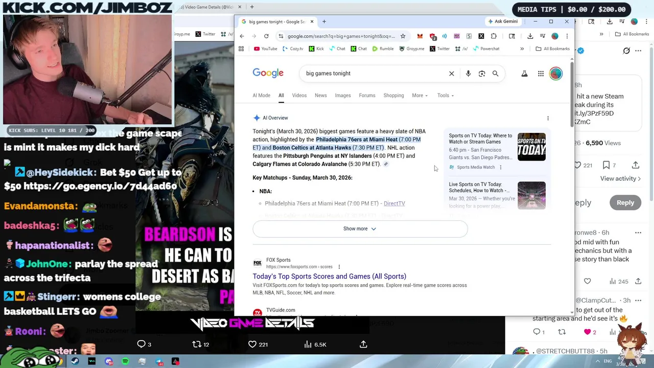Screen dimensions: 654x368
Task: Switch to the Forums results tab
Action: [x=367, y=96]
